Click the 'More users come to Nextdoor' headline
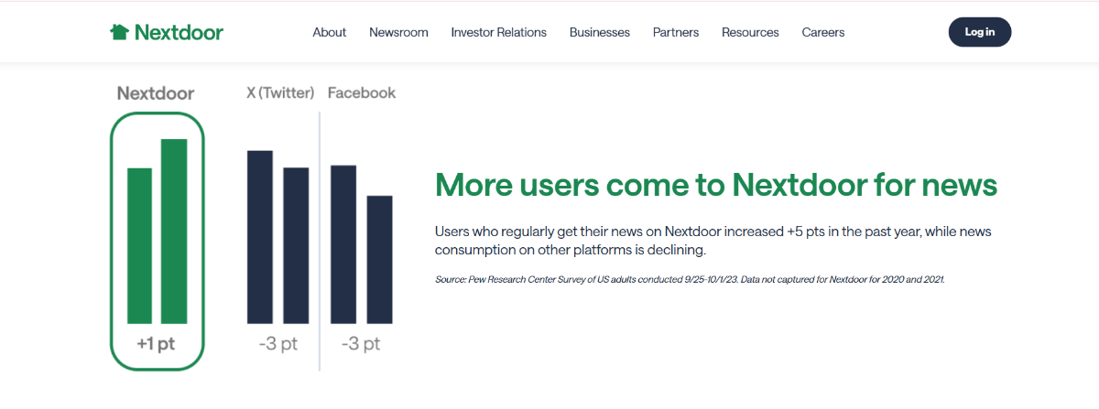 [715, 185]
